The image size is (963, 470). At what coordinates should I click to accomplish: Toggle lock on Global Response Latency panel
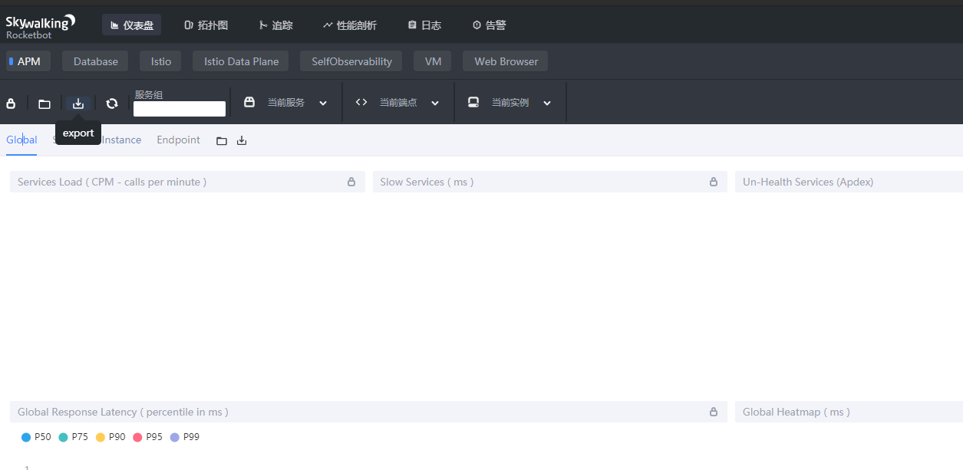(714, 412)
